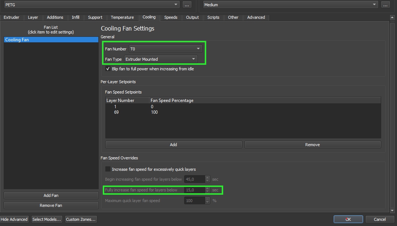397x226 pixels.
Task: Switch to the Infill tab
Action: (75, 17)
